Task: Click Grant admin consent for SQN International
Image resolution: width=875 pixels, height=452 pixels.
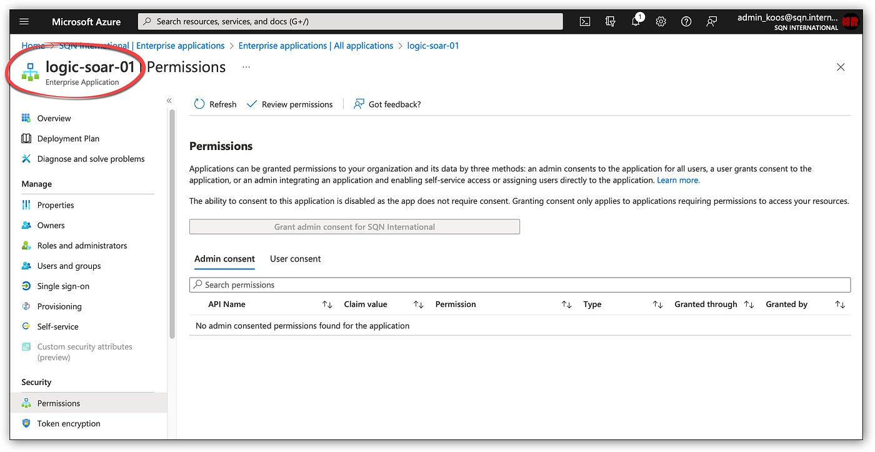Action: click(x=354, y=227)
